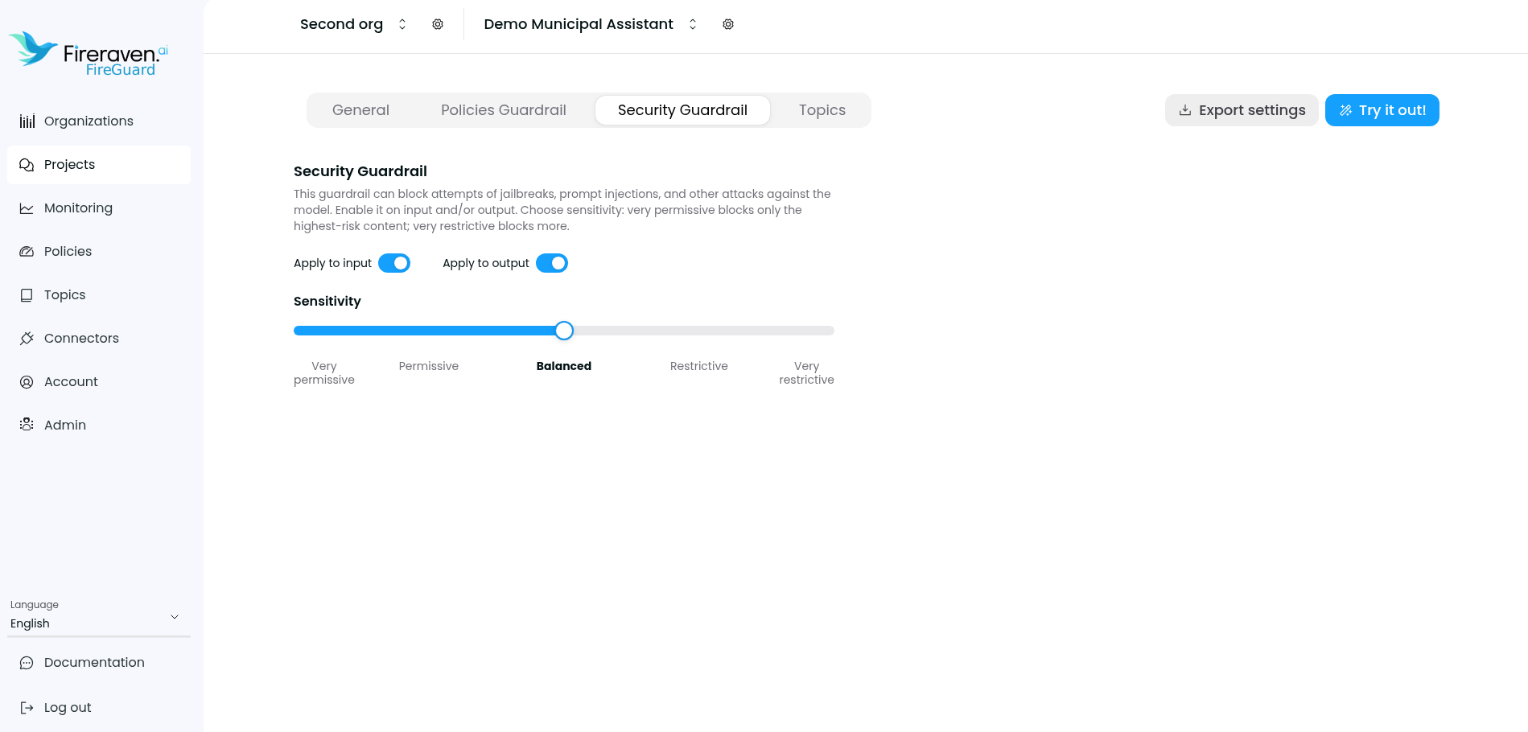Image resolution: width=1528 pixels, height=732 pixels.
Task: Open the gear next to Demo Municipal Assistant
Action: pyautogui.click(x=727, y=24)
